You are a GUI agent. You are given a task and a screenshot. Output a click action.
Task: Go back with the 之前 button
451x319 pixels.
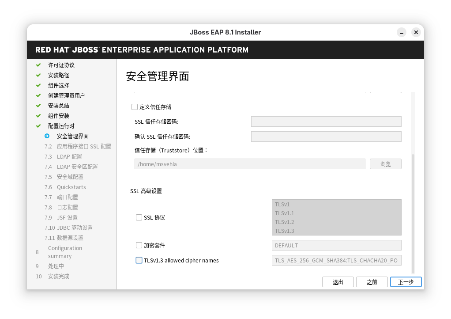tap(372, 282)
